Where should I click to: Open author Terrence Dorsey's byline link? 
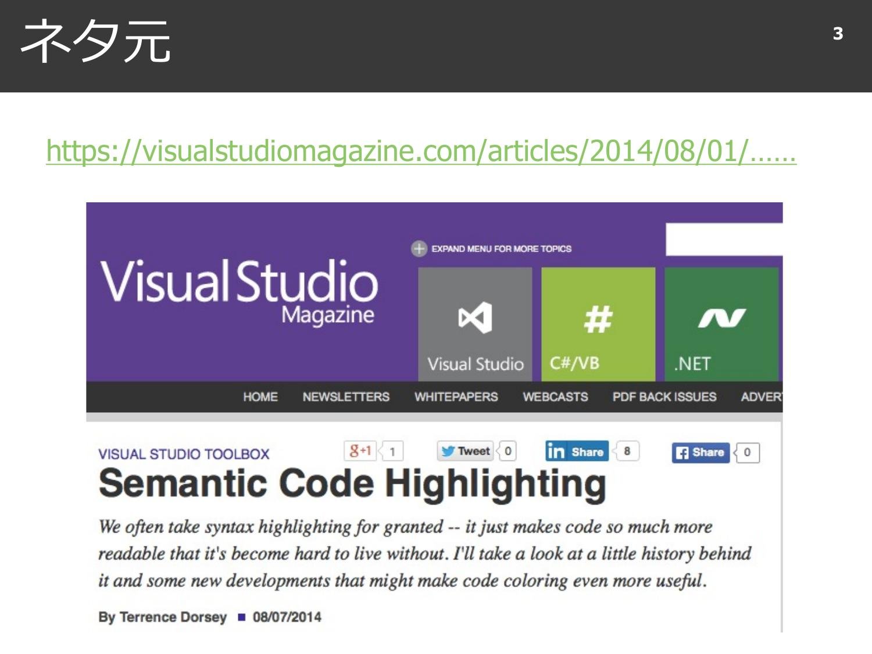pos(173,617)
